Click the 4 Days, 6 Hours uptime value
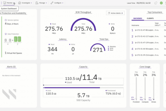Image resolution: width=166 pixels, height=111 pixels. click(12, 24)
